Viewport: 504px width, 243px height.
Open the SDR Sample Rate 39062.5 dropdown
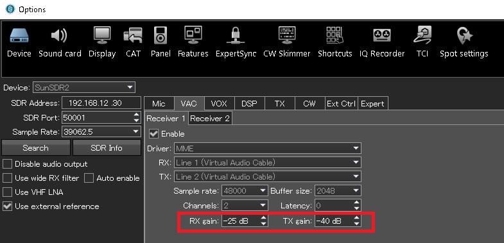[x=101, y=131]
